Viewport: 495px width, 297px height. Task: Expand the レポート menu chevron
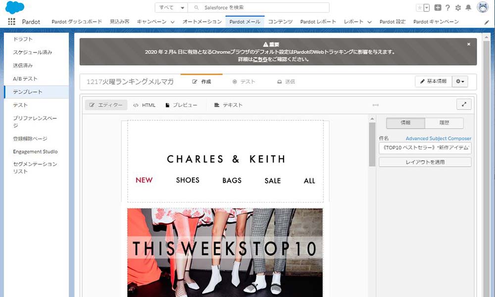[369, 22]
